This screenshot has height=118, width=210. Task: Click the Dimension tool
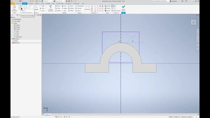(x=88, y=8)
